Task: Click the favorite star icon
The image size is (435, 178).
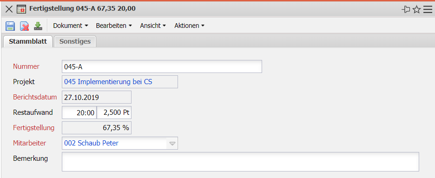Action: point(417,10)
